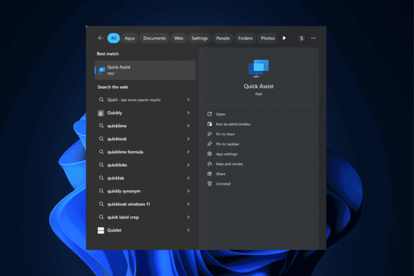Switch to the Folders filter tab

coord(245,38)
